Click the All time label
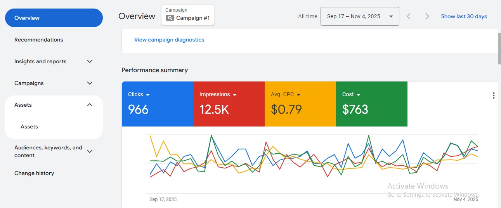 pos(308,16)
